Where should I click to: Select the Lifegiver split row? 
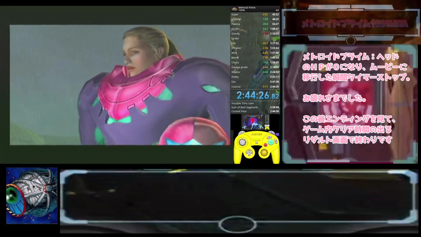coord(255,48)
